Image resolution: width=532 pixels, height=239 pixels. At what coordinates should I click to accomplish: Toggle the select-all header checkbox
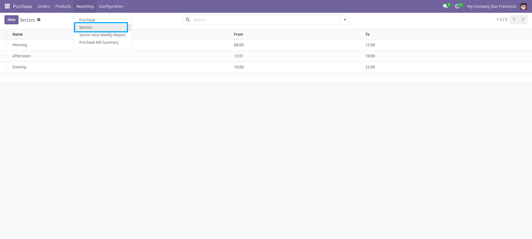point(6,35)
